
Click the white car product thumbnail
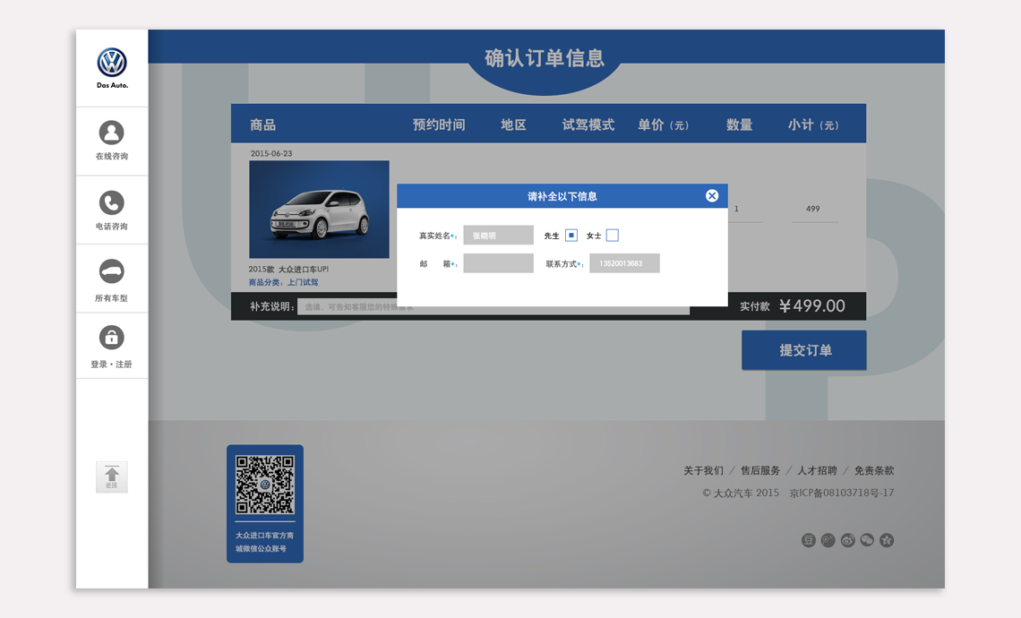319,210
